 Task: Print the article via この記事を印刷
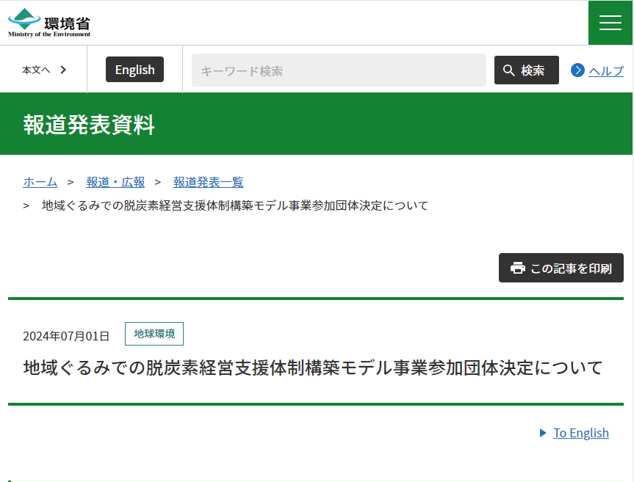click(561, 269)
